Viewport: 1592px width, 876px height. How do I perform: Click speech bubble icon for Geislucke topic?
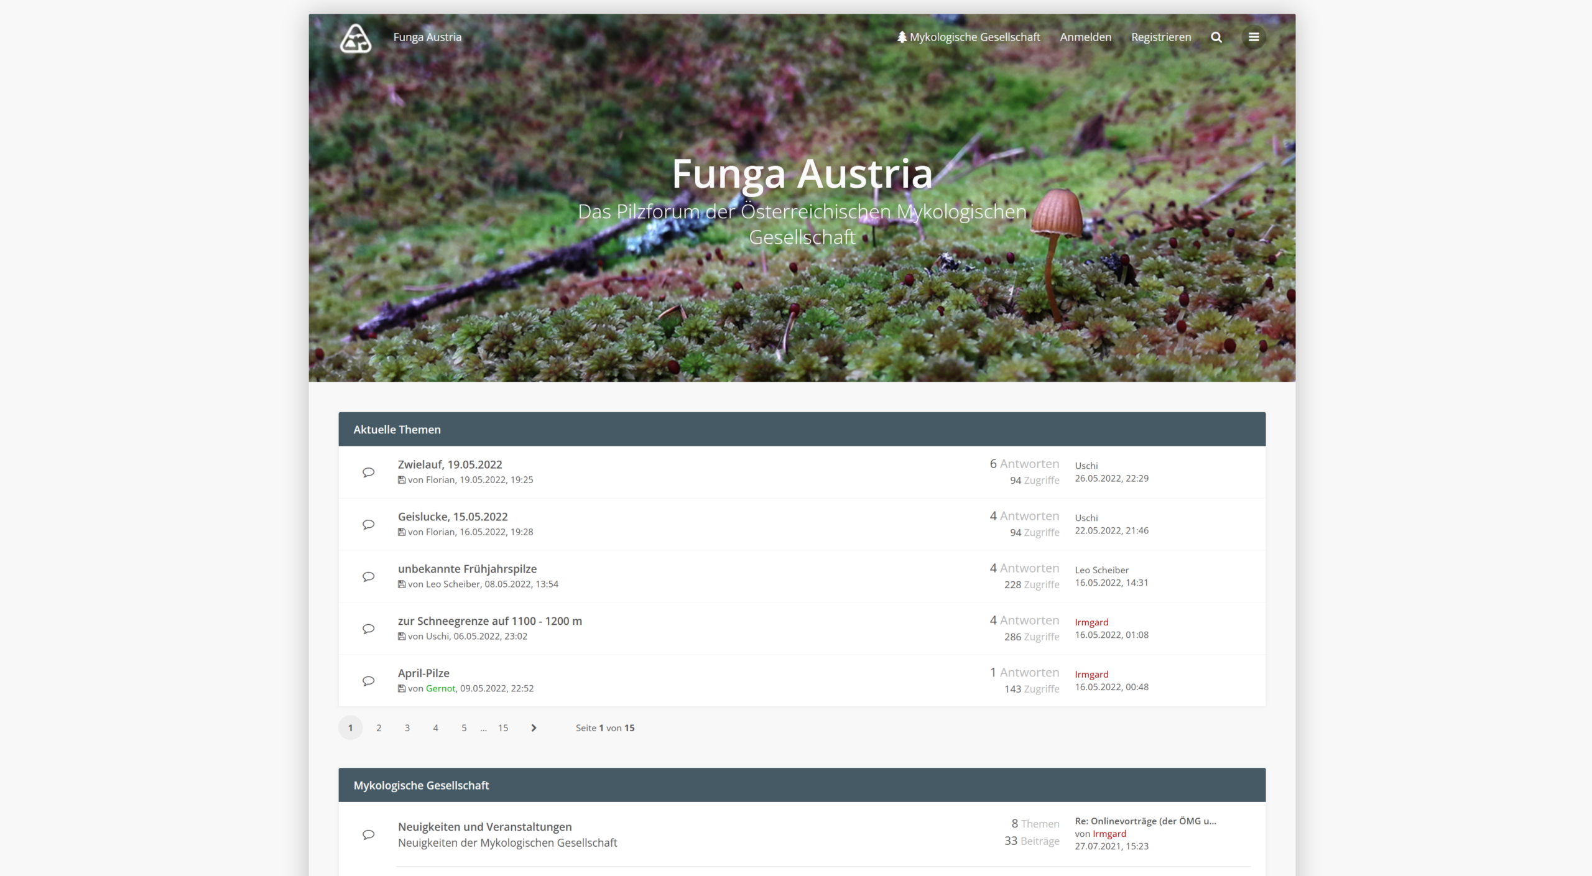pyautogui.click(x=368, y=525)
